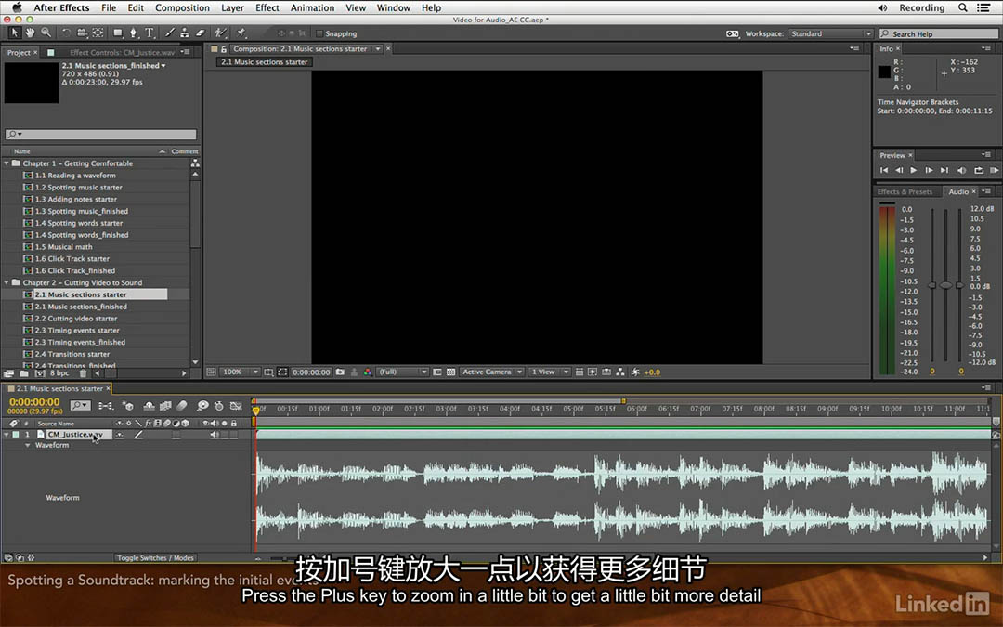Click the Toggle Switches / Modes button
The image size is (1003, 627).
coord(155,558)
